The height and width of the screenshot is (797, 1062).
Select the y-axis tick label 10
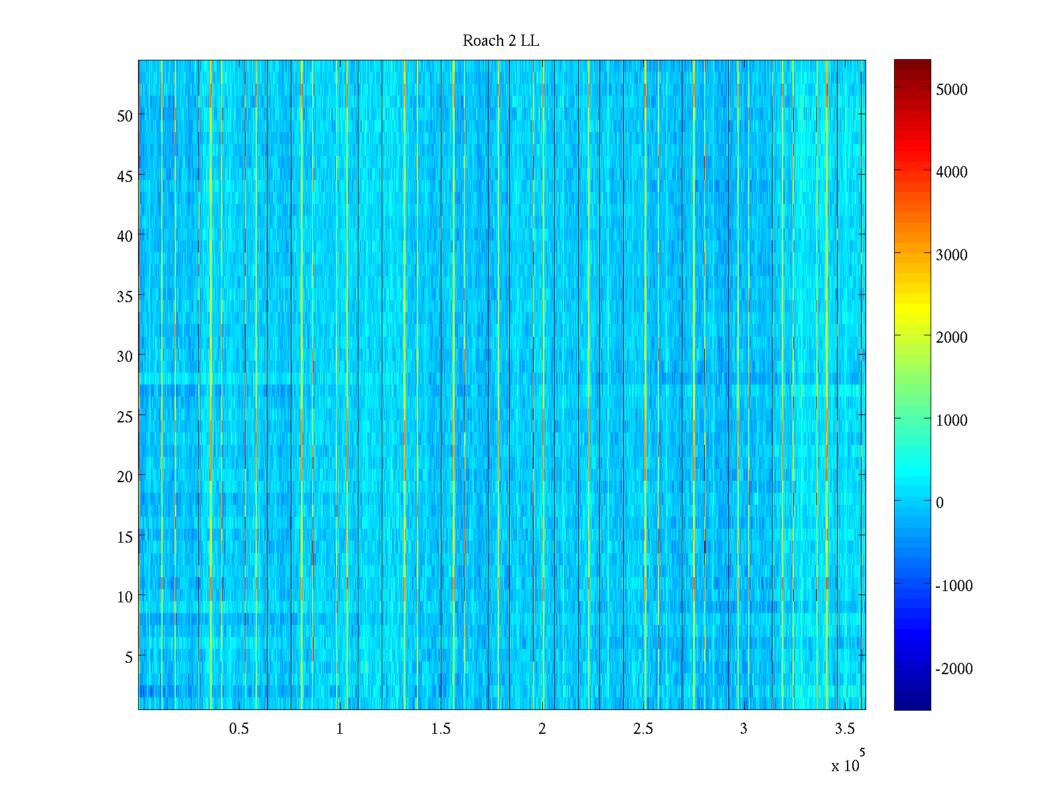pos(125,596)
